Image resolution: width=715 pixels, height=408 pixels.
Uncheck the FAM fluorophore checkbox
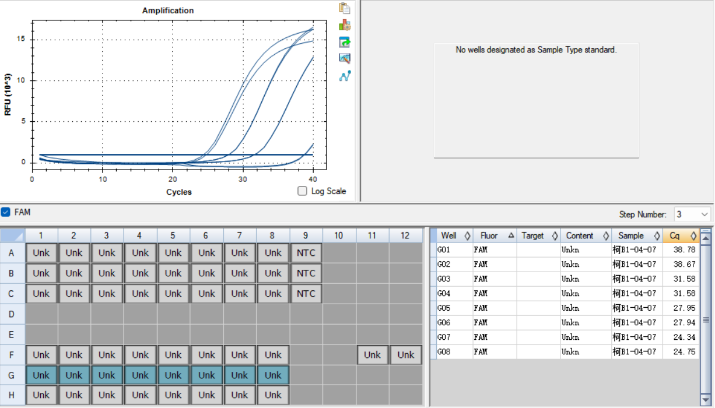(6, 212)
